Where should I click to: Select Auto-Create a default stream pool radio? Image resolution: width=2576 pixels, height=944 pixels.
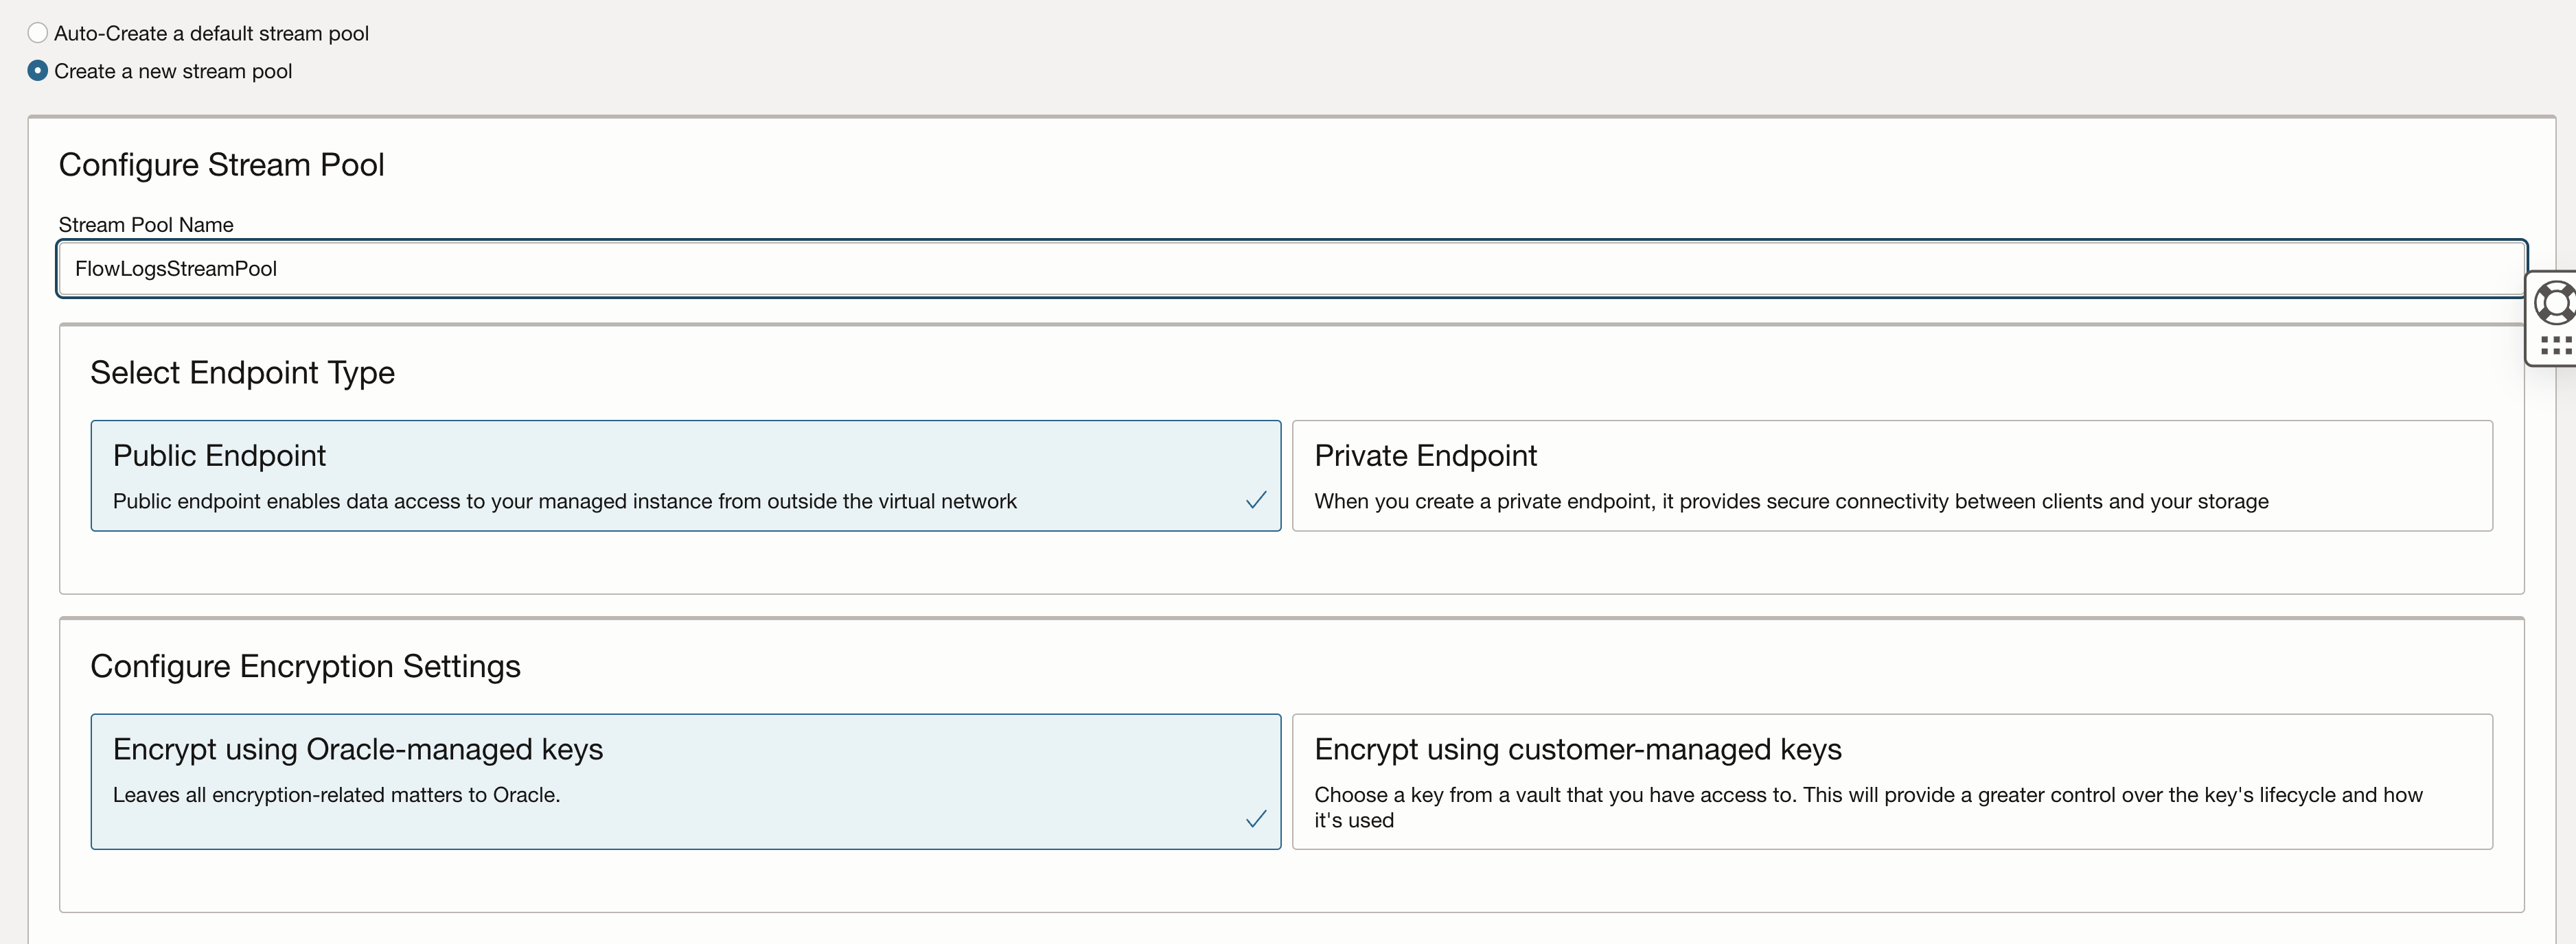coord(38,33)
